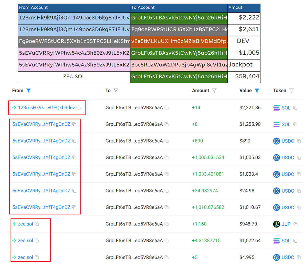Viewport: 307px width, 268px height.
Task: Copy USDC token address in $890 row
Action: click(x=299, y=141)
